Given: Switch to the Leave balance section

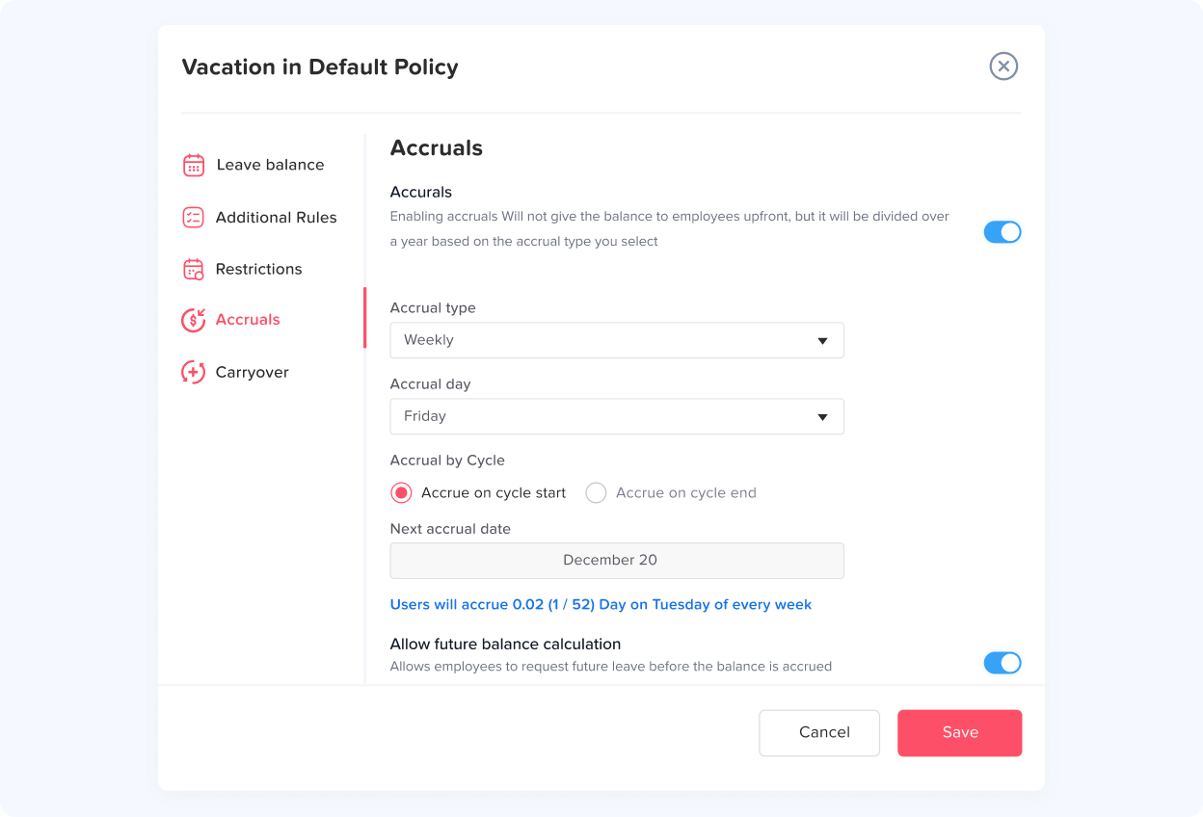Looking at the screenshot, I should click(270, 165).
